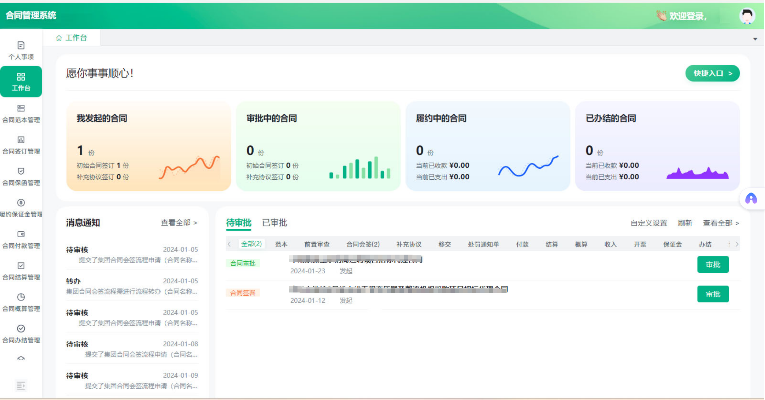Open 履约保证金管理 sidebar icon
This screenshot has width=765, height=400.
(21, 203)
